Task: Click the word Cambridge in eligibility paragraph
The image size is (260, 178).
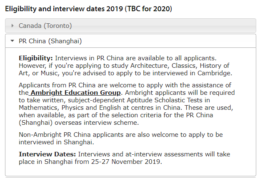Action: (x=214, y=73)
